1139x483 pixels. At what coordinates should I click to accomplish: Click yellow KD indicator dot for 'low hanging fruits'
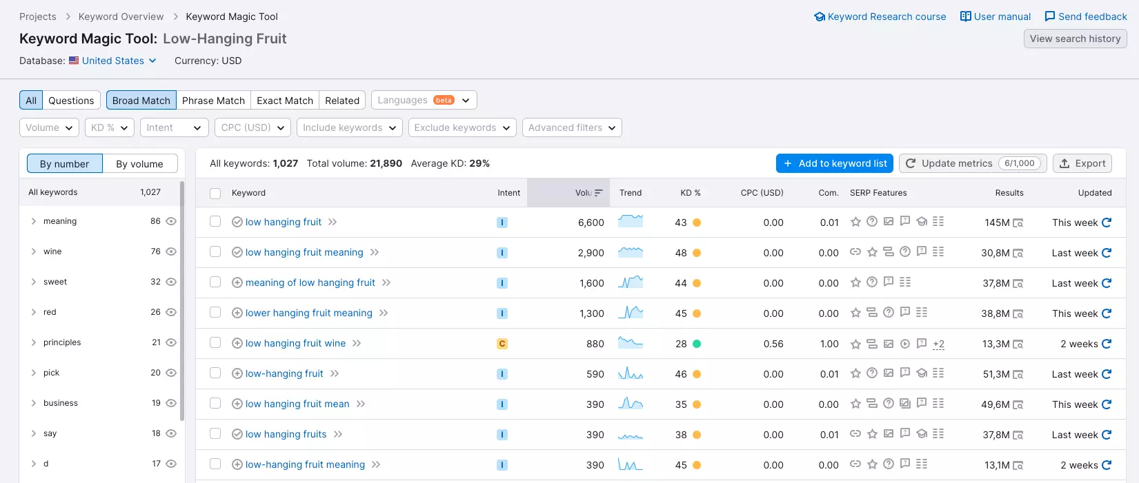[x=697, y=435]
